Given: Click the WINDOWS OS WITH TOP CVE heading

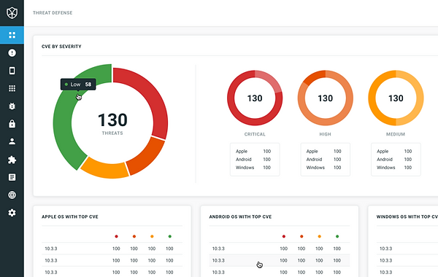Looking at the screenshot, I should (x=407, y=216).
